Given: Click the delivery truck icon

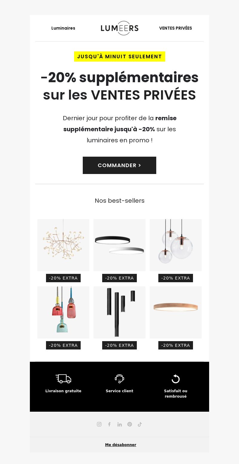Looking at the screenshot, I should pos(63,379).
